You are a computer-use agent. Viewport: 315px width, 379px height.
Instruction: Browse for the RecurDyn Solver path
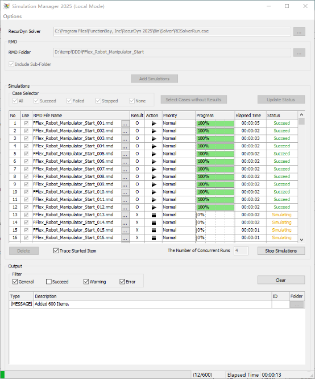(x=299, y=32)
